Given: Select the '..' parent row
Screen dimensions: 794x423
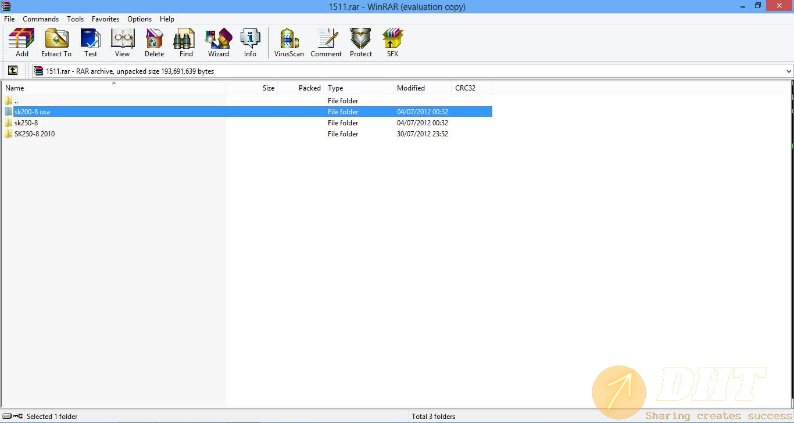Looking at the screenshot, I should point(247,100).
